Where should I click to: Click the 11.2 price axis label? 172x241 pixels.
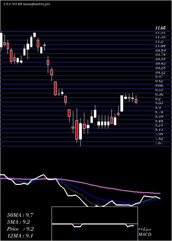click(x=159, y=42)
